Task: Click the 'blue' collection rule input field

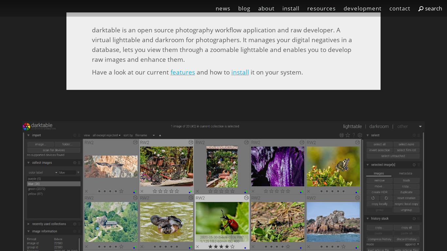Action: (67, 173)
